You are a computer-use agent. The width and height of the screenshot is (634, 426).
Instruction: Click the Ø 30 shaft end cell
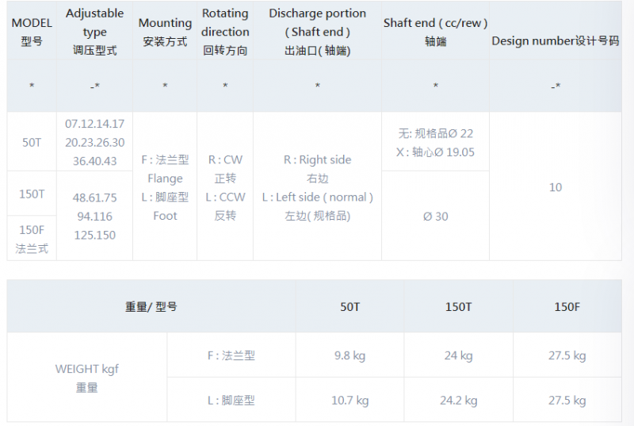point(435,216)
